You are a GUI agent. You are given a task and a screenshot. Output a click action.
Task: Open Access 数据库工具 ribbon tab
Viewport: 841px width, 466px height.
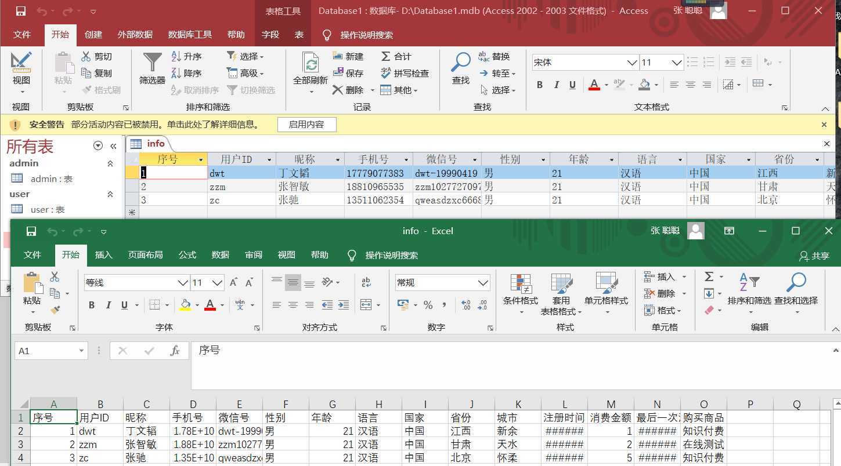coord(190,35)
